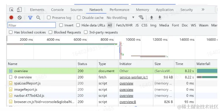Toggle the filter funnel icon

click(x=30, y=18)
